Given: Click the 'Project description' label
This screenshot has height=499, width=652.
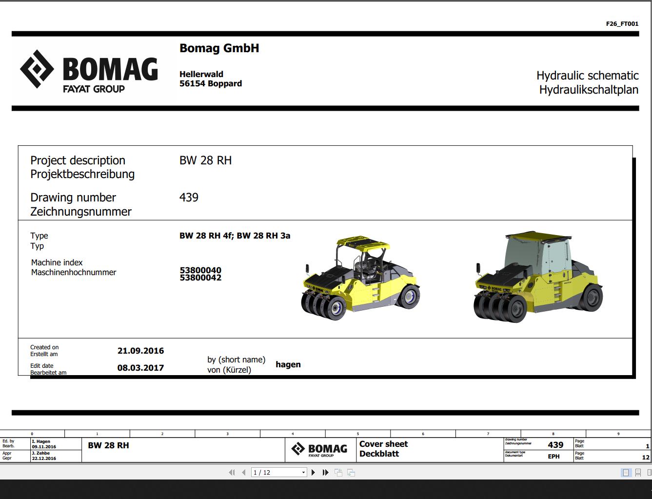Looking at the screenshot, I should [x=78, y=160].
